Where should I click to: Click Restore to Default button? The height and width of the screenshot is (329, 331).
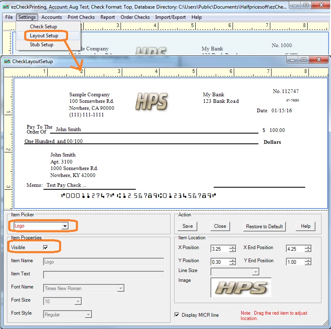(x=264, y=226)
